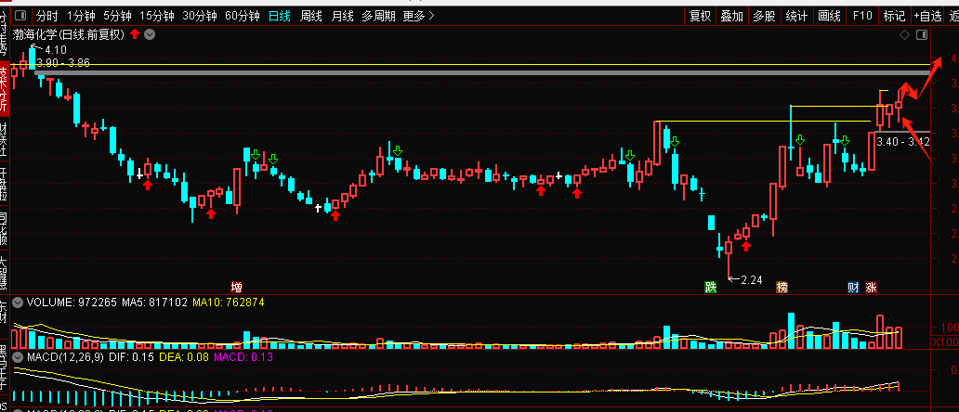Click the 渤海化学(日线.前复权) chart title

pyautogui.click(x=69, y=34)
